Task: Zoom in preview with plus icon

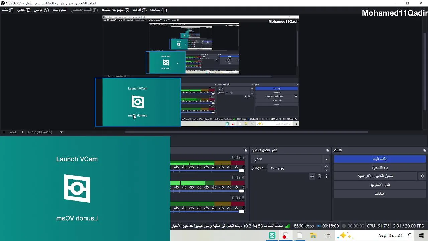Action: tap(22, 132)
